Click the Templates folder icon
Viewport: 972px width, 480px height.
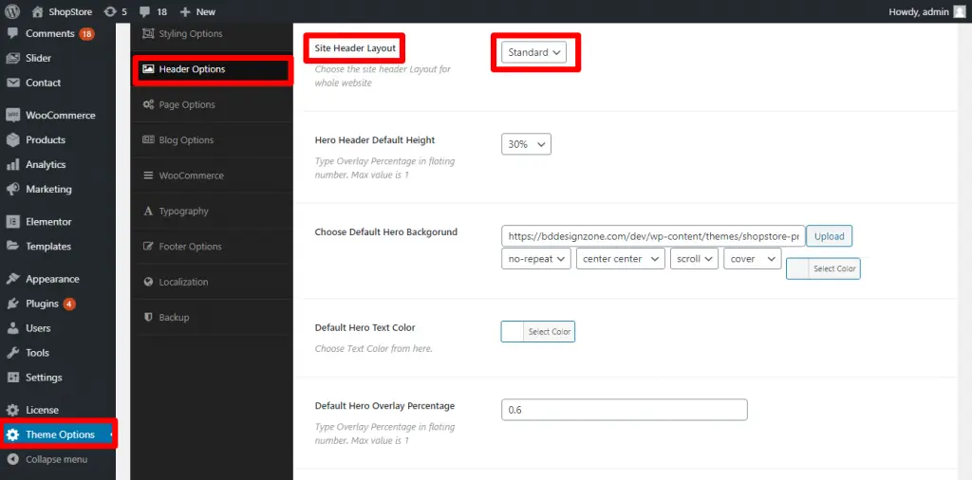point(12,246)
